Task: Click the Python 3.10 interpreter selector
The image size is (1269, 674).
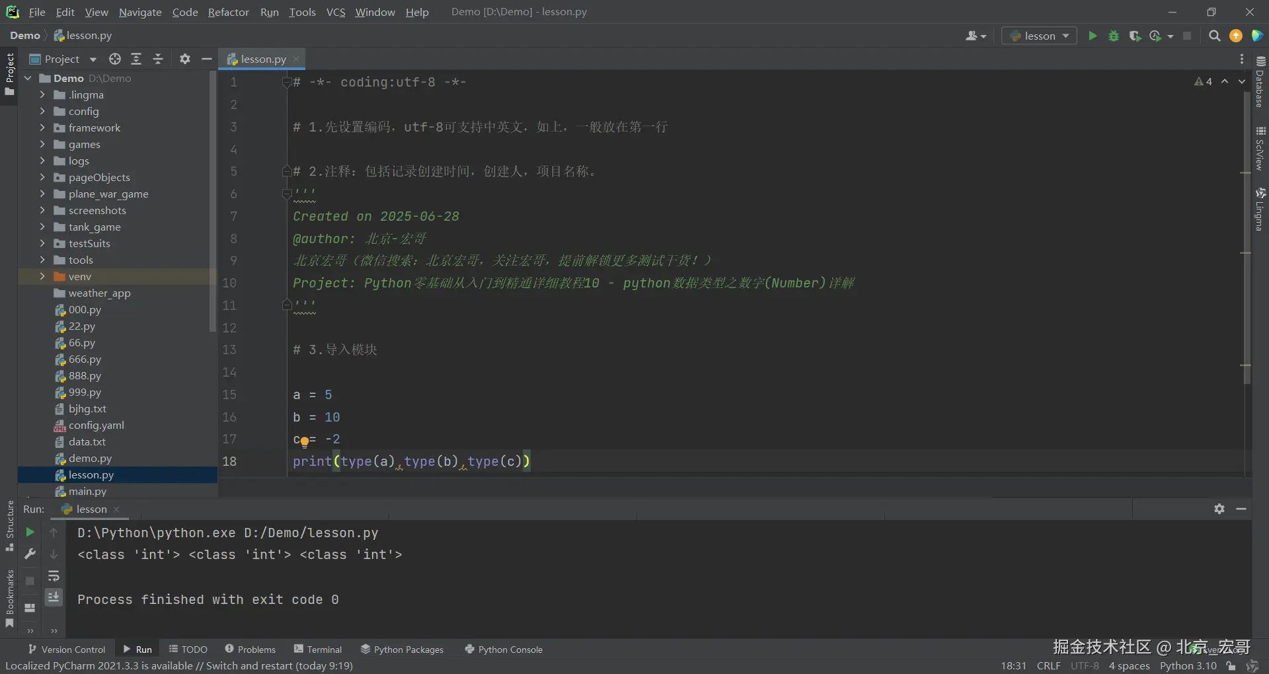Action: coord(1188,666)
